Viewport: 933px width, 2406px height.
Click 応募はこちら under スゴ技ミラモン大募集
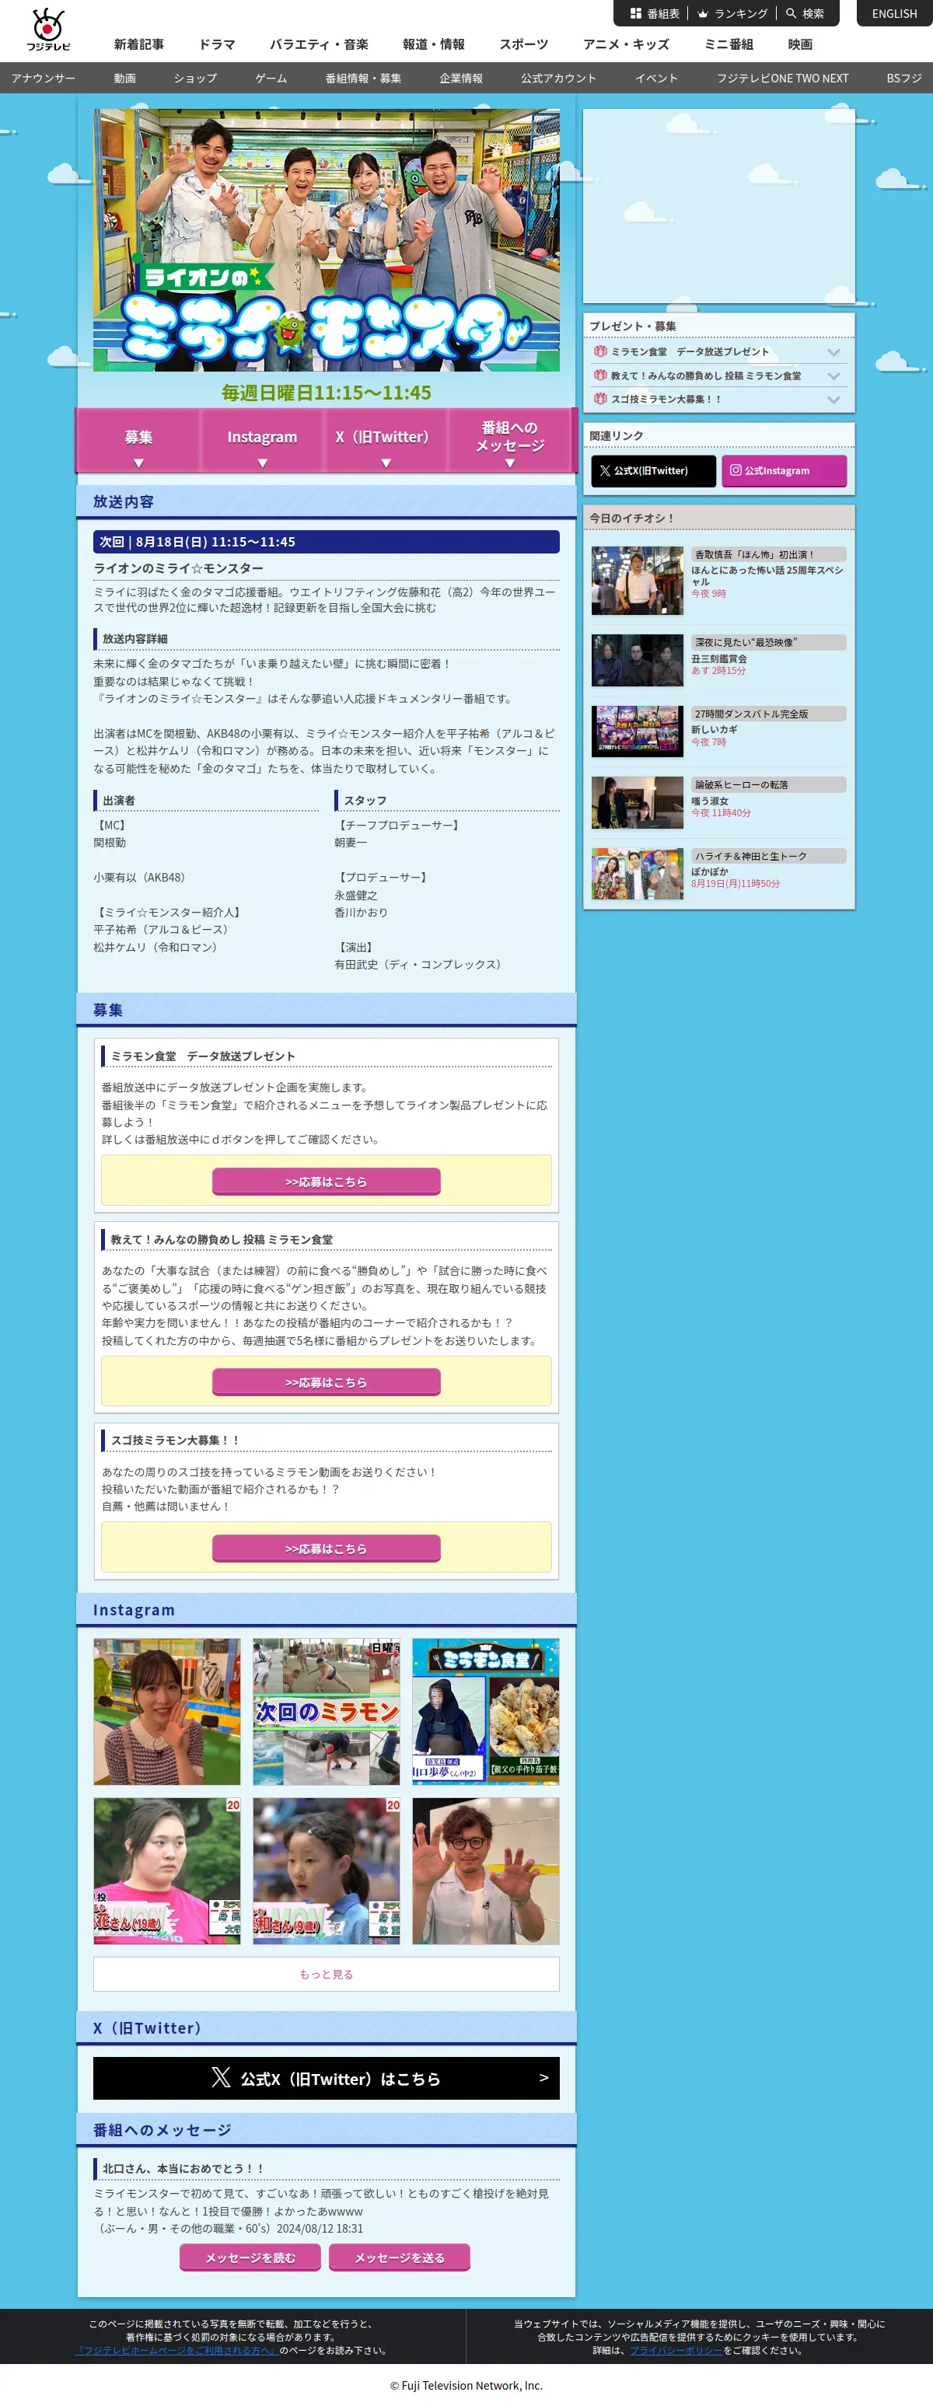tap(326, 1548)
